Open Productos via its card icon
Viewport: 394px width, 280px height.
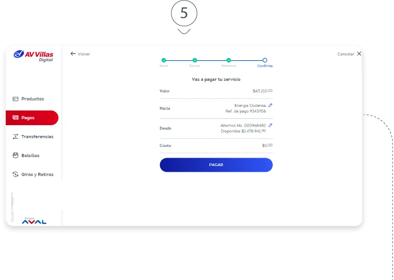(15, 99)
